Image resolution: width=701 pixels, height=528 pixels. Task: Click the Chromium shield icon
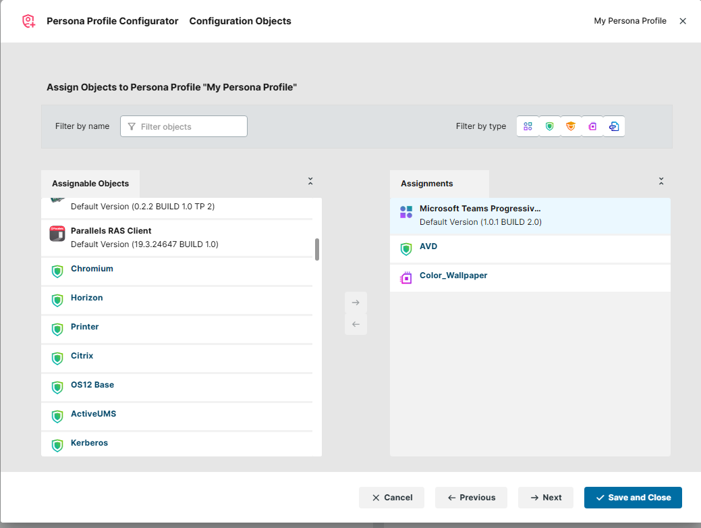pyautogui.click(x=57, y=271)
